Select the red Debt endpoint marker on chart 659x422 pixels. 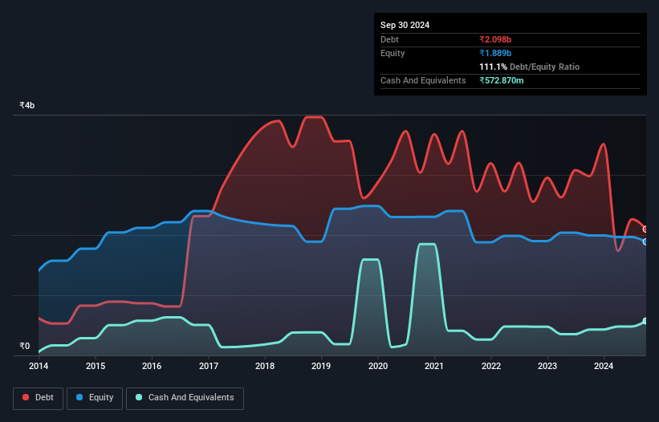(x=645, y=229)
